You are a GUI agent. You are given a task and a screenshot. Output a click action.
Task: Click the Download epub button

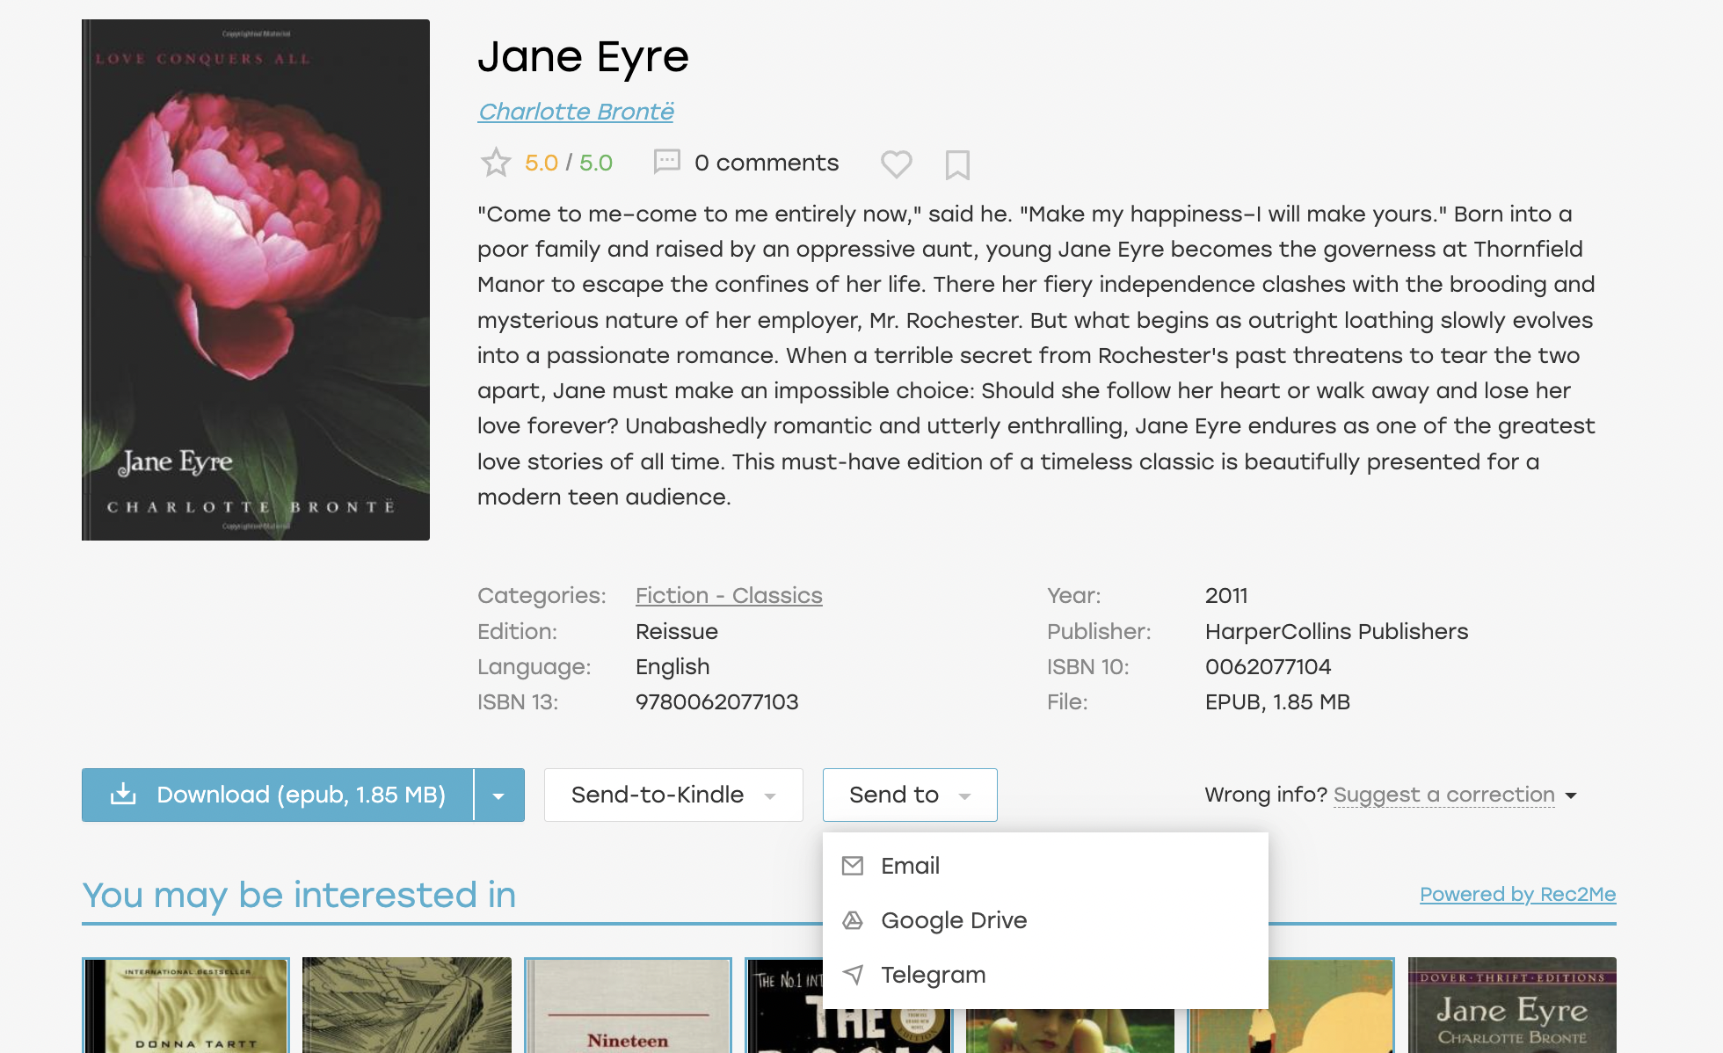278,795
